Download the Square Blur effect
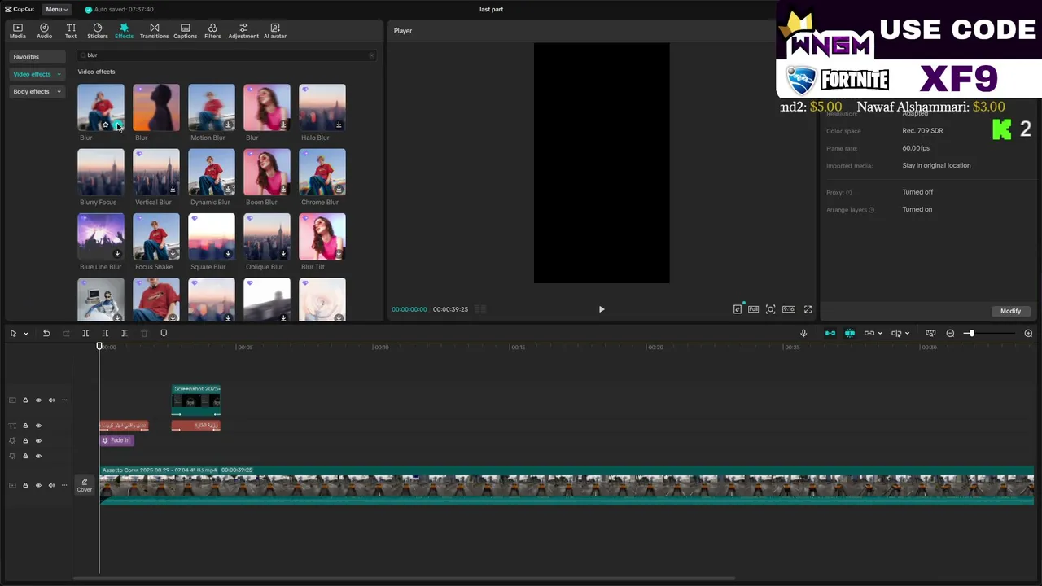Image resolution: width=1042 pixels, height=586 pixels. 228,254
